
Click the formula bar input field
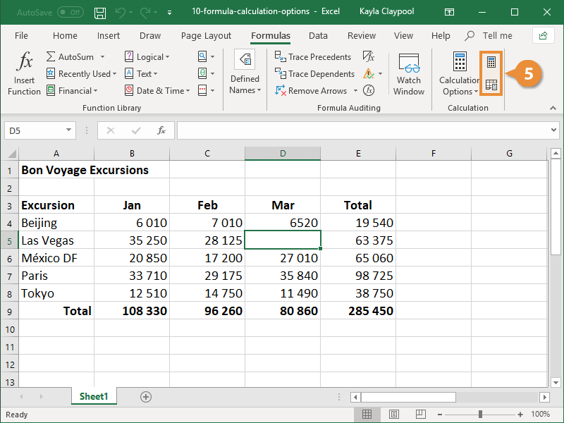pyautogui.click(x=363, y=130)
